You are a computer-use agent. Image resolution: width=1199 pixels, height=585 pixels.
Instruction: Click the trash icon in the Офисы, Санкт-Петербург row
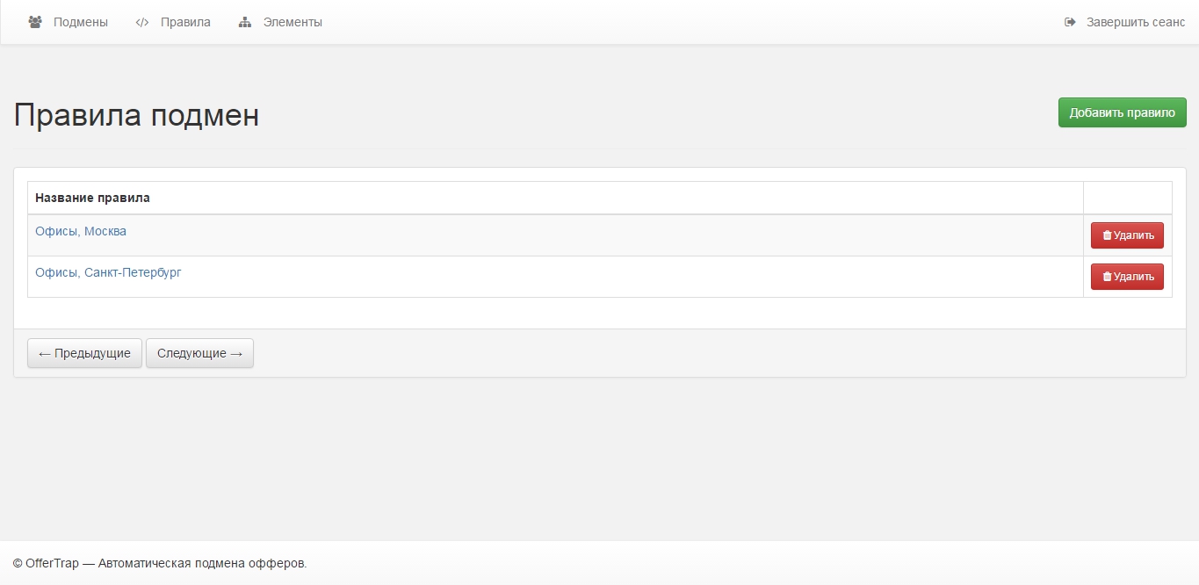1107,277
